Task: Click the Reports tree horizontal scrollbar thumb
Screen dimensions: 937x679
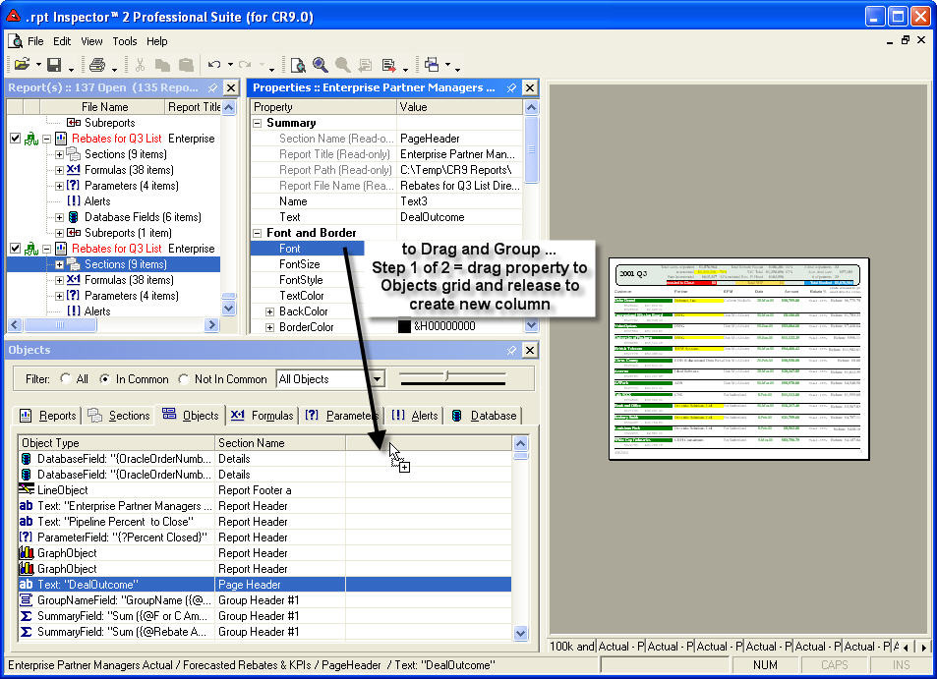Action: 60,325
